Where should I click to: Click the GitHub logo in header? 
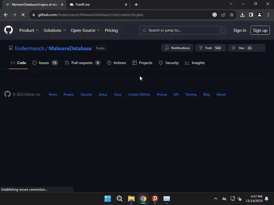pos(8,30)
